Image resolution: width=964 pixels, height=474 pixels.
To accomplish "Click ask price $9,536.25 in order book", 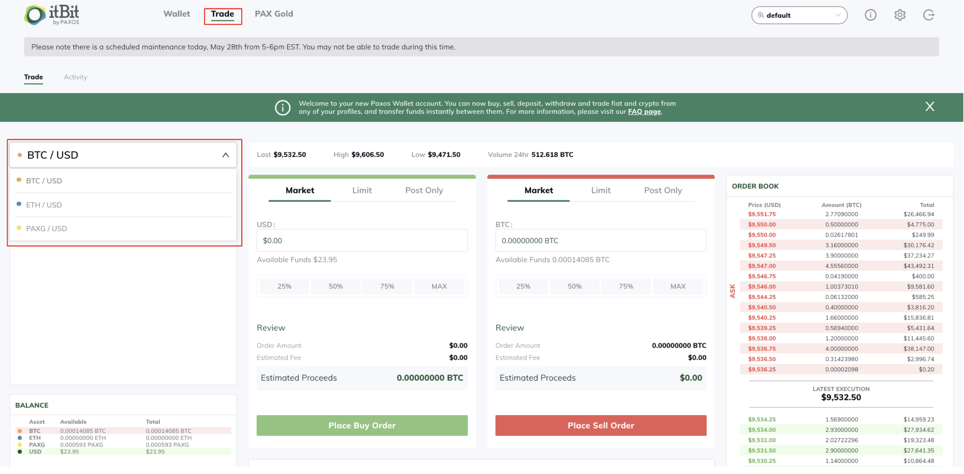I will click(x=762, y=370).
